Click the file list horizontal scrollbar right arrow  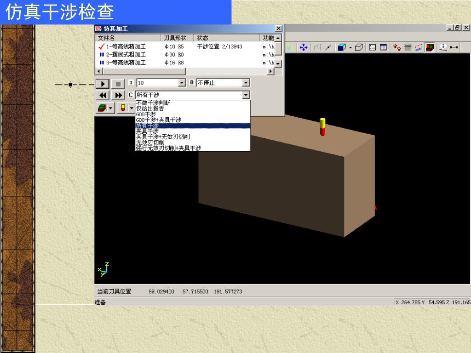(270, 72)
